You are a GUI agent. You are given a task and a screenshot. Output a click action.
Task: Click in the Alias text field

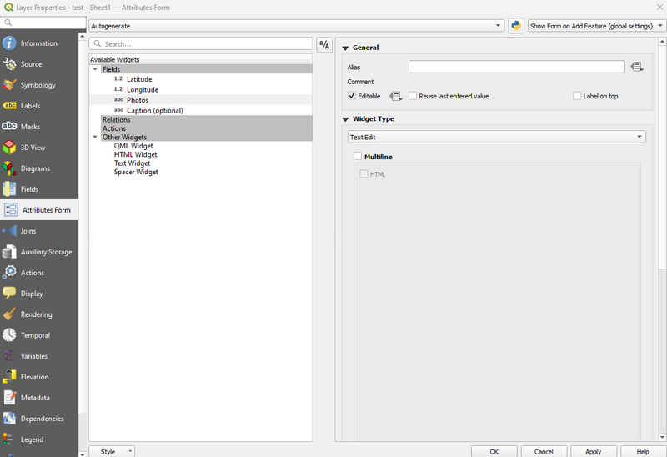coord(516,67)
